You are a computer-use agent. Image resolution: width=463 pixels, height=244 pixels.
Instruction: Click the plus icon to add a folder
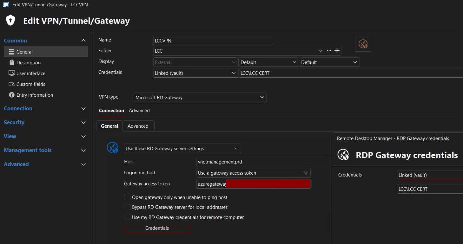(337, 51)
